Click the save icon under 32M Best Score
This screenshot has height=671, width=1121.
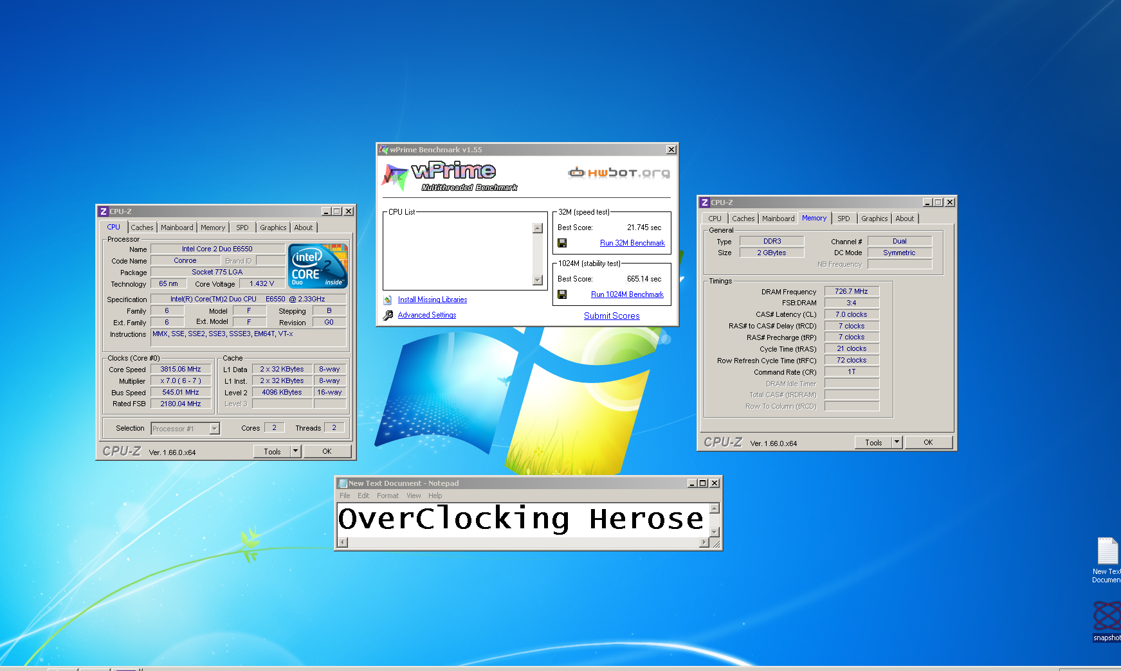point(562,243)
